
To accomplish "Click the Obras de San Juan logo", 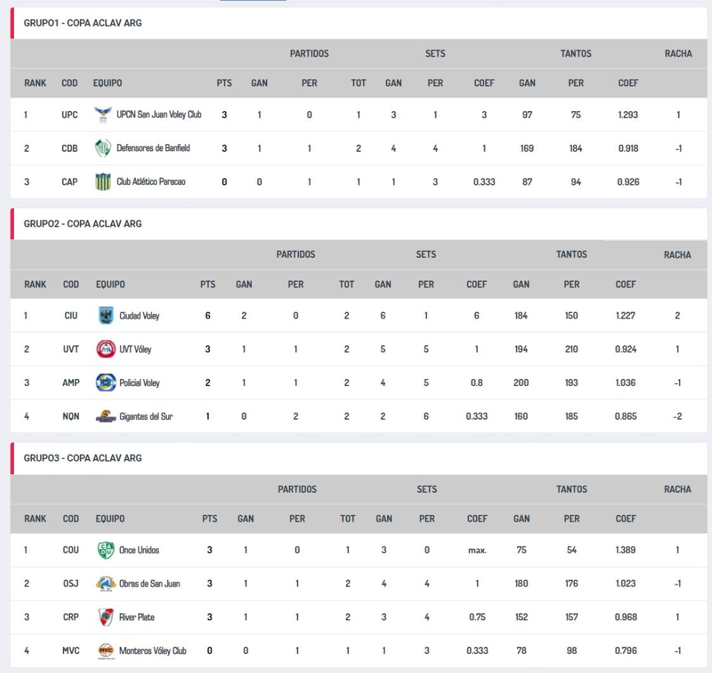I will click(105, 584).
